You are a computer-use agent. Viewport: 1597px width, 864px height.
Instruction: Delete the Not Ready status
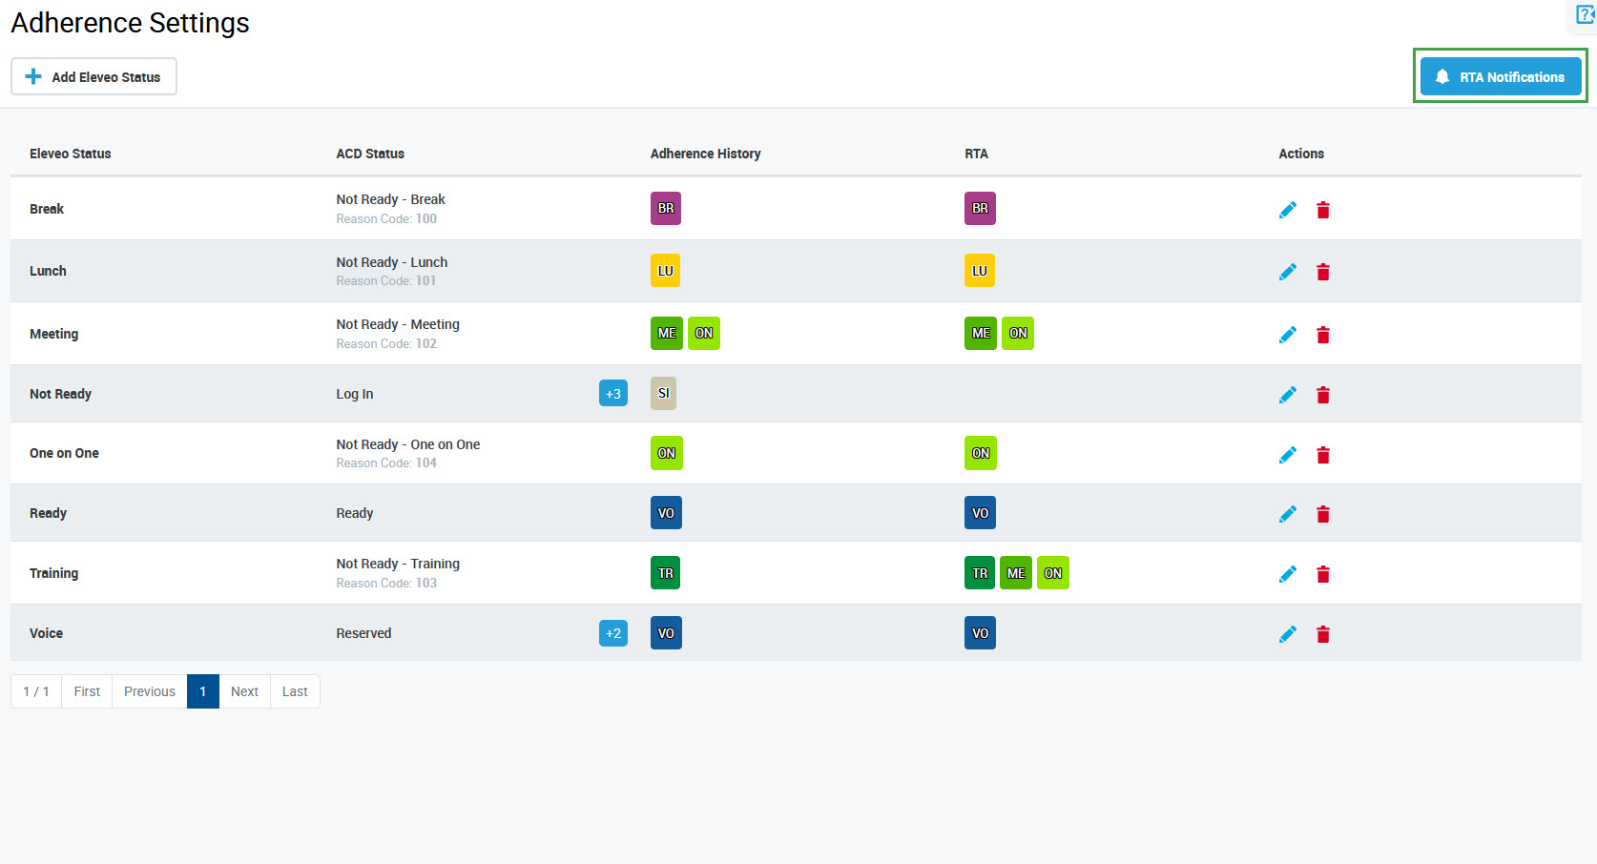coord(1322,395)
